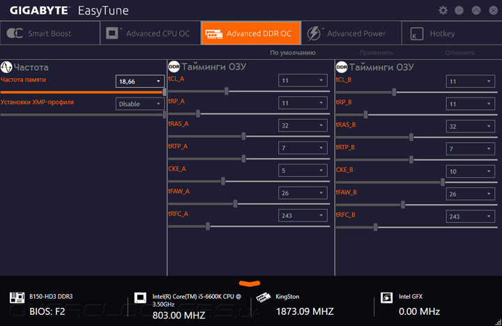Click the Advanced Power lightning icon
Image resolution: width=502 pixels, height=326 pixels.
(x=314, y=33)
